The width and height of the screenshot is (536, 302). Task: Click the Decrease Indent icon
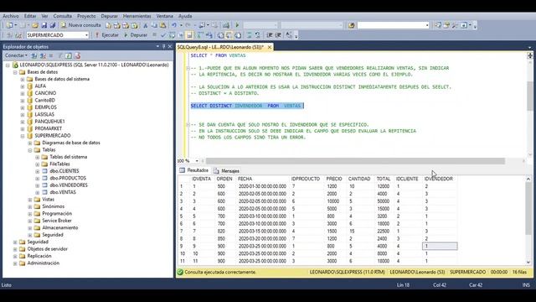click(269, 35)
